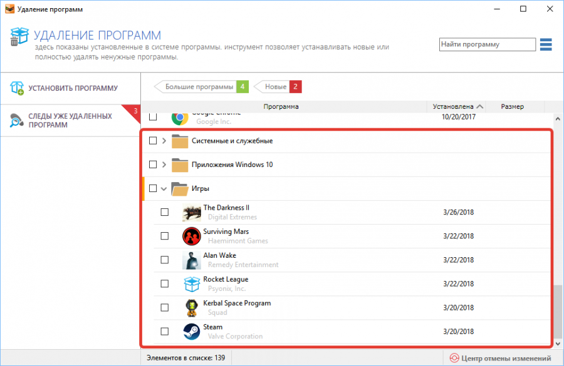Select УСТАНОВИТЬ ПРОГРАММУ in sidebar

tap(70, 88)
